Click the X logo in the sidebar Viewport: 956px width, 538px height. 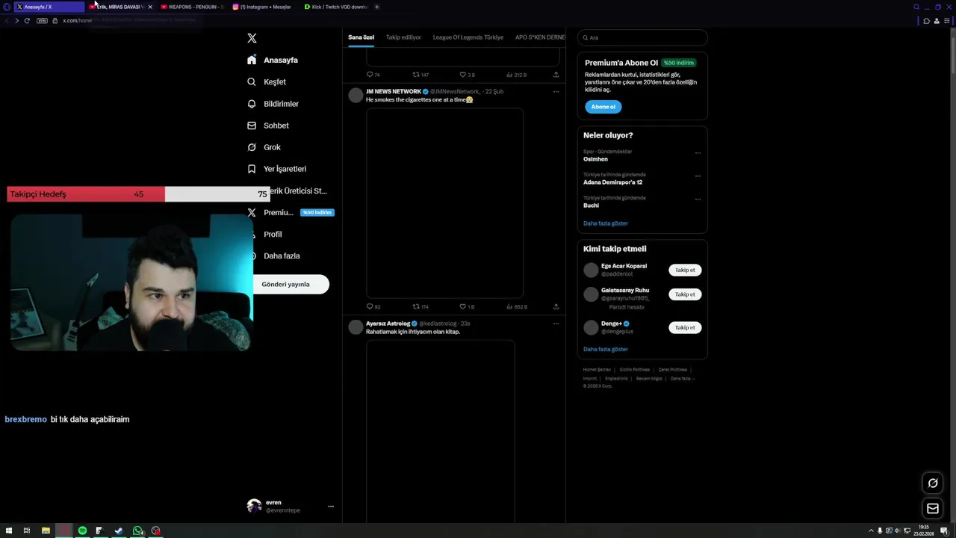(252, 38)
